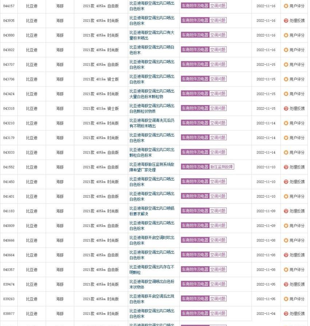Click the rating star icon in row 840809
Screen dimensions: 310x326
[286, 226]
